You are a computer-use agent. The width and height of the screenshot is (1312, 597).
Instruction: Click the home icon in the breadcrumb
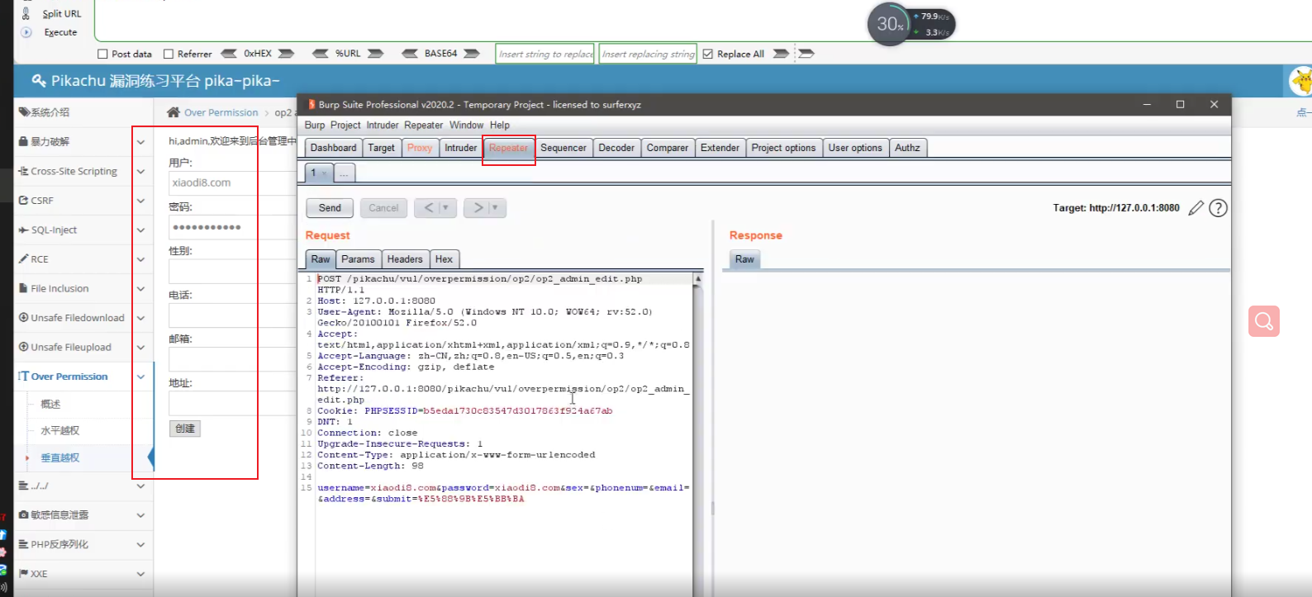174,112
